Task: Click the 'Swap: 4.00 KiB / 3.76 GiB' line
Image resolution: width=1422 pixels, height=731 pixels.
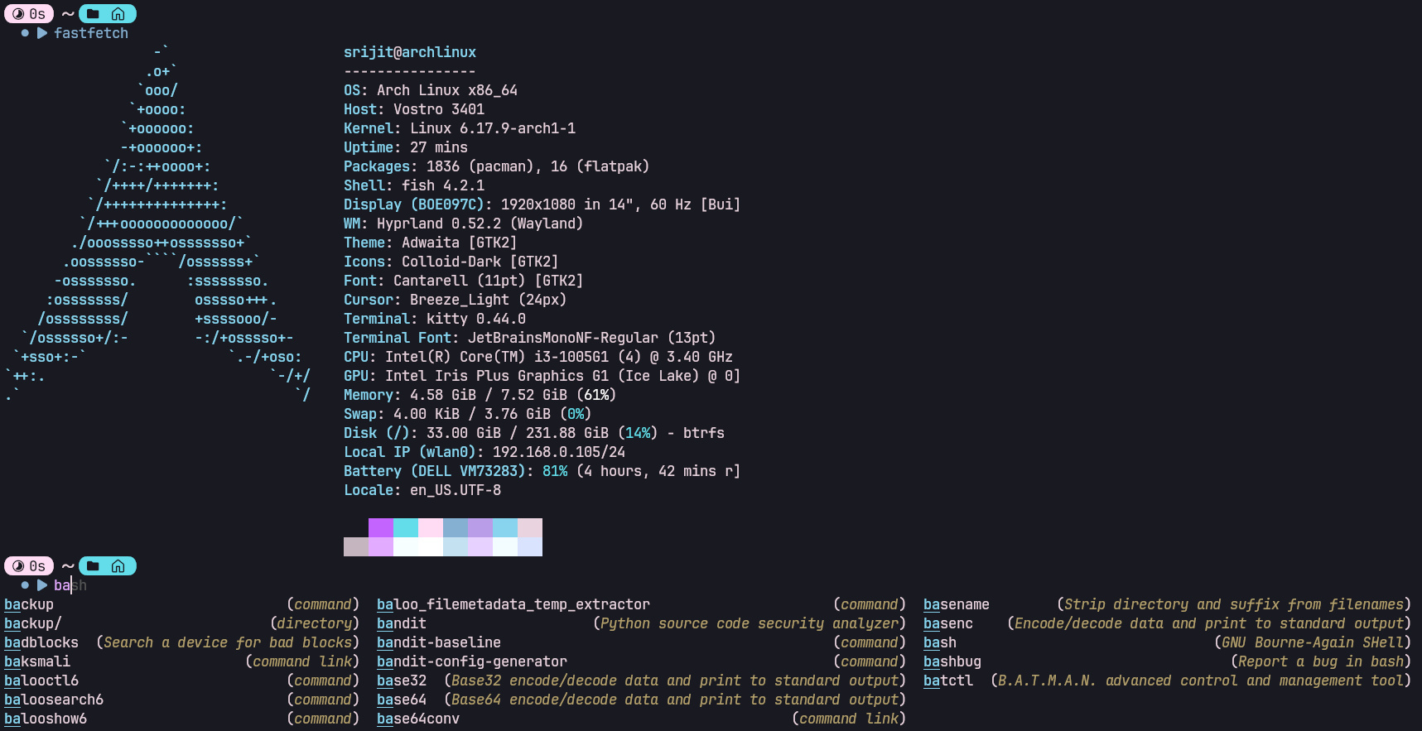Action: tap(468, 414)
